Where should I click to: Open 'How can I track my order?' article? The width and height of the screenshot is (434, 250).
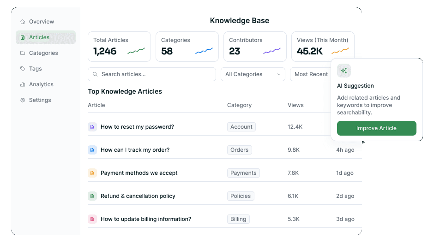(x=135, y=150)
